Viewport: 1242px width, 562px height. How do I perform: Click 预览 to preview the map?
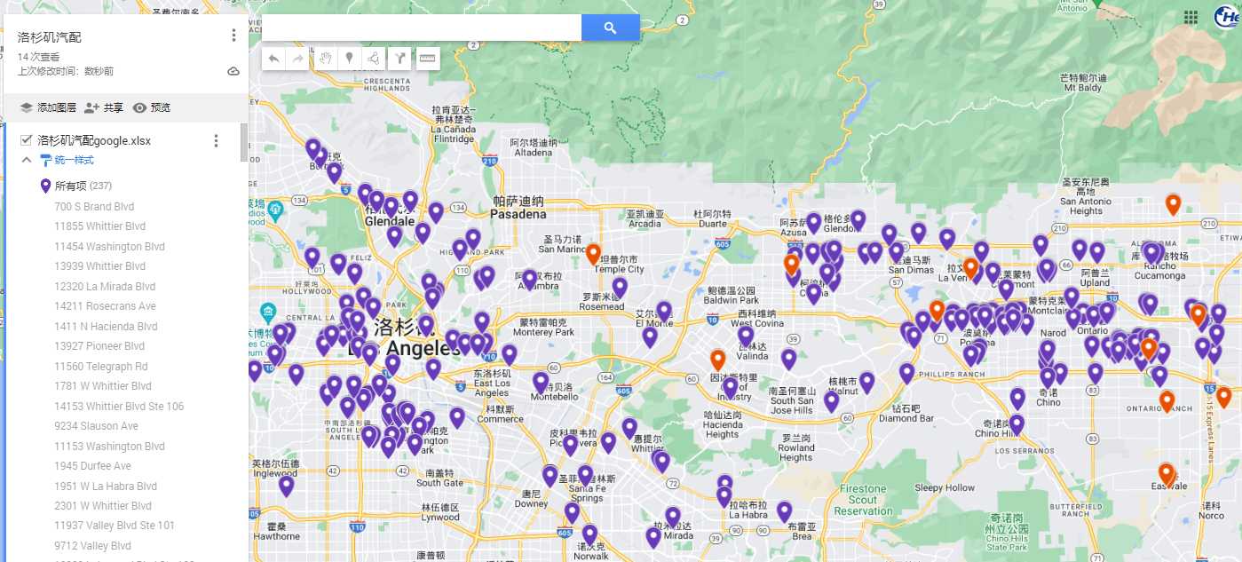pyautogui.click(x=151, y=107)
